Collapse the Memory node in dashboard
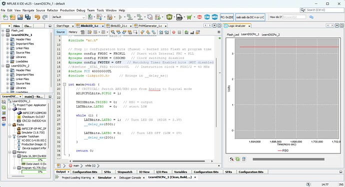The width and height of the screenshot is (345, 187). [x=10, y=152]
